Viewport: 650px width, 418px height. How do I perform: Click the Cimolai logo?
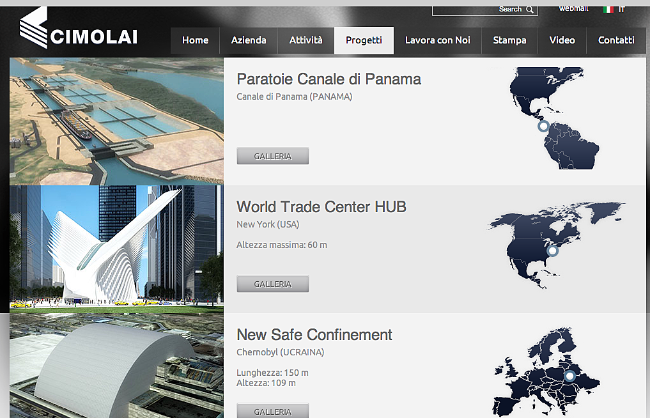pyautogui.click(x=79, y=29)
